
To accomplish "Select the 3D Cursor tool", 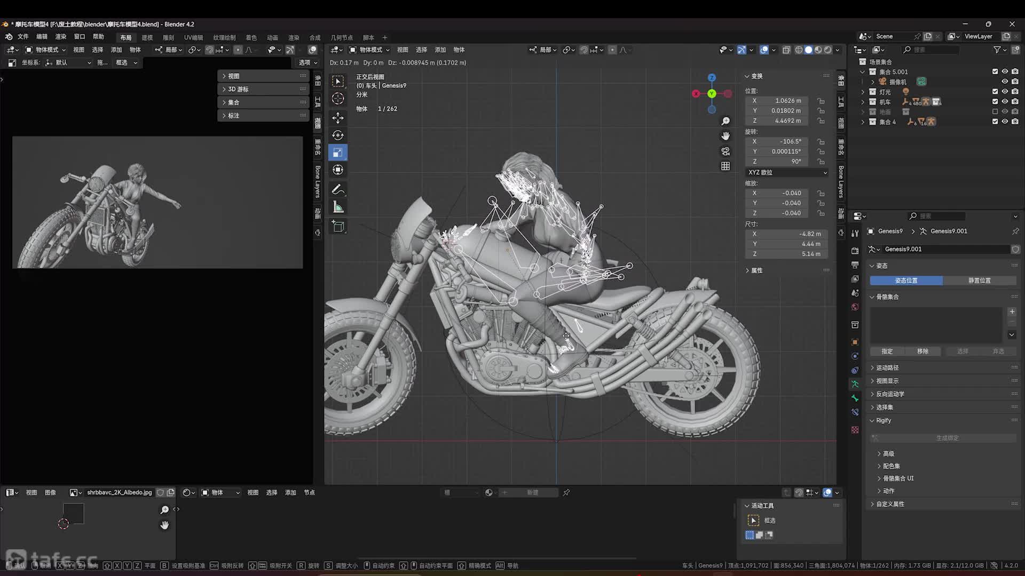I will click(x=338, y=99).
